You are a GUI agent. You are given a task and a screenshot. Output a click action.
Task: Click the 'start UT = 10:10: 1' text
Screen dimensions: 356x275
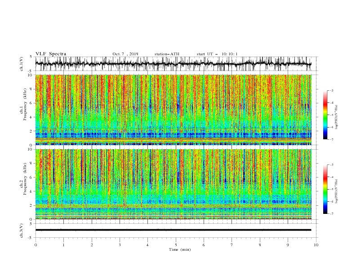tap(217, 54)
